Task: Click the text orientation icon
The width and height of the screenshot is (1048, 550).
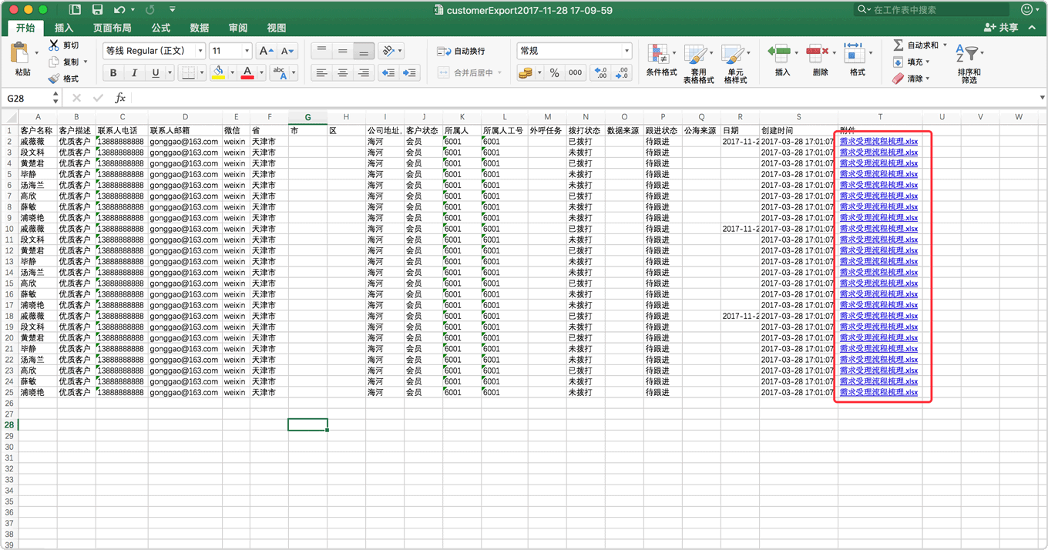Action: (388, 51)
